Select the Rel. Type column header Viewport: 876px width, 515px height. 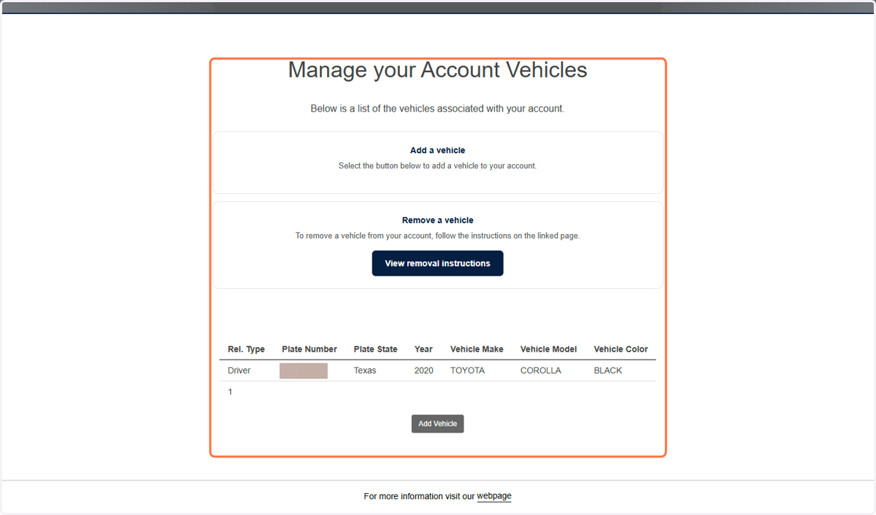(246, 349)
